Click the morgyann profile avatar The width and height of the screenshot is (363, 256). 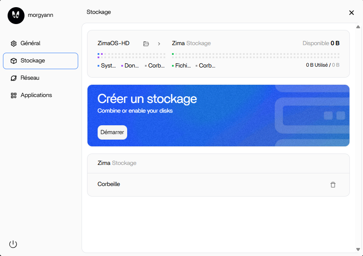click(x=16, y=16)
